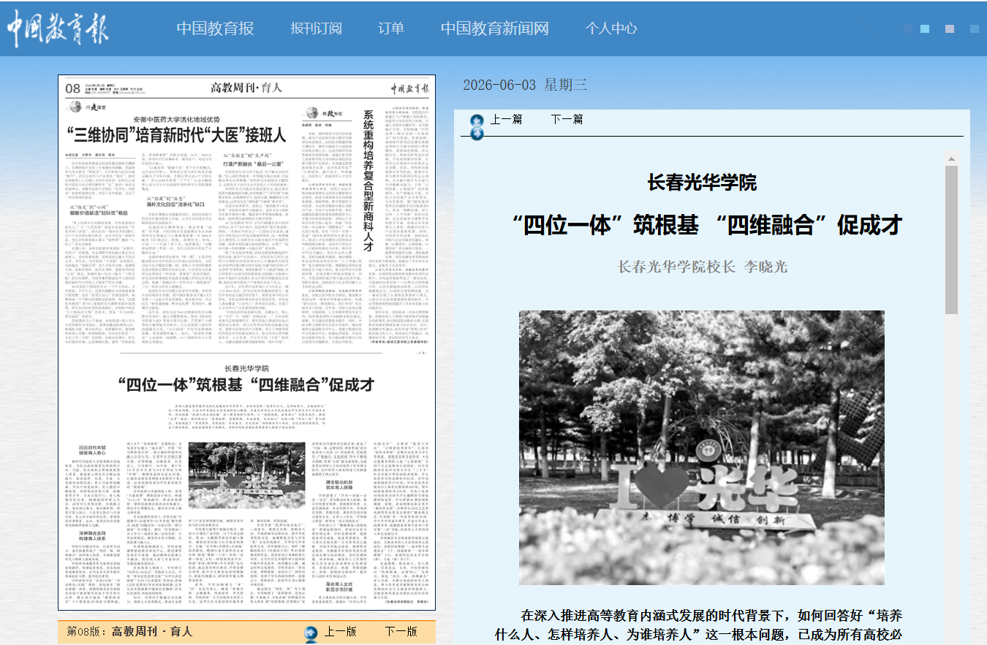
Task: Open 个人中心 in the top navigation
Action: [x=611, y=28]
